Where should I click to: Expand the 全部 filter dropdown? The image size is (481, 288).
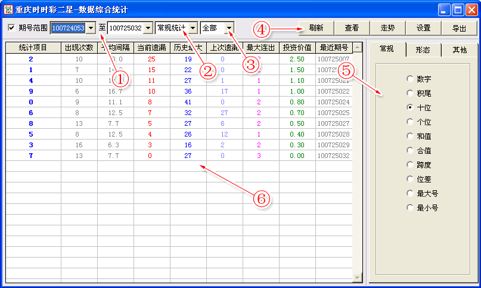pyautogui.click(x=229, y=28)
